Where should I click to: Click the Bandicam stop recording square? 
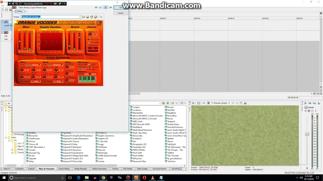pos(51,4)
